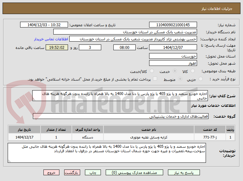The image size is (243, 181).
Task: Click the resize handle of توضیحات خریدار box
Action: pos(9,161)
